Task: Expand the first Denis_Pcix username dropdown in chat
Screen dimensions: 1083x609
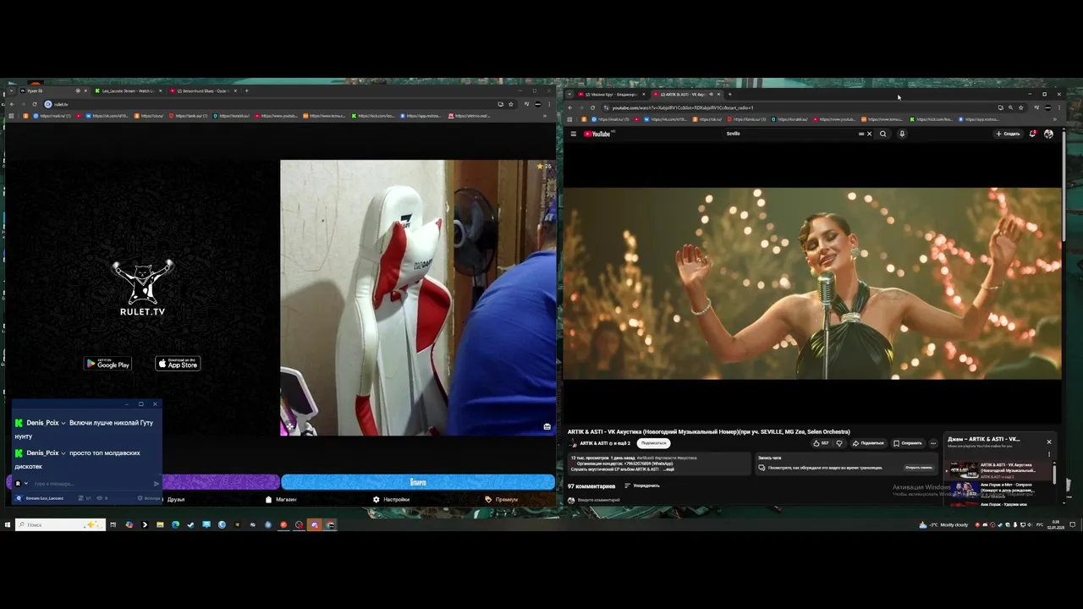Action: click(63, 423)
